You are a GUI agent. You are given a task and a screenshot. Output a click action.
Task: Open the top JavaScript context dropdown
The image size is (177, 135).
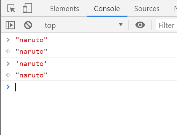click(84, 25)
